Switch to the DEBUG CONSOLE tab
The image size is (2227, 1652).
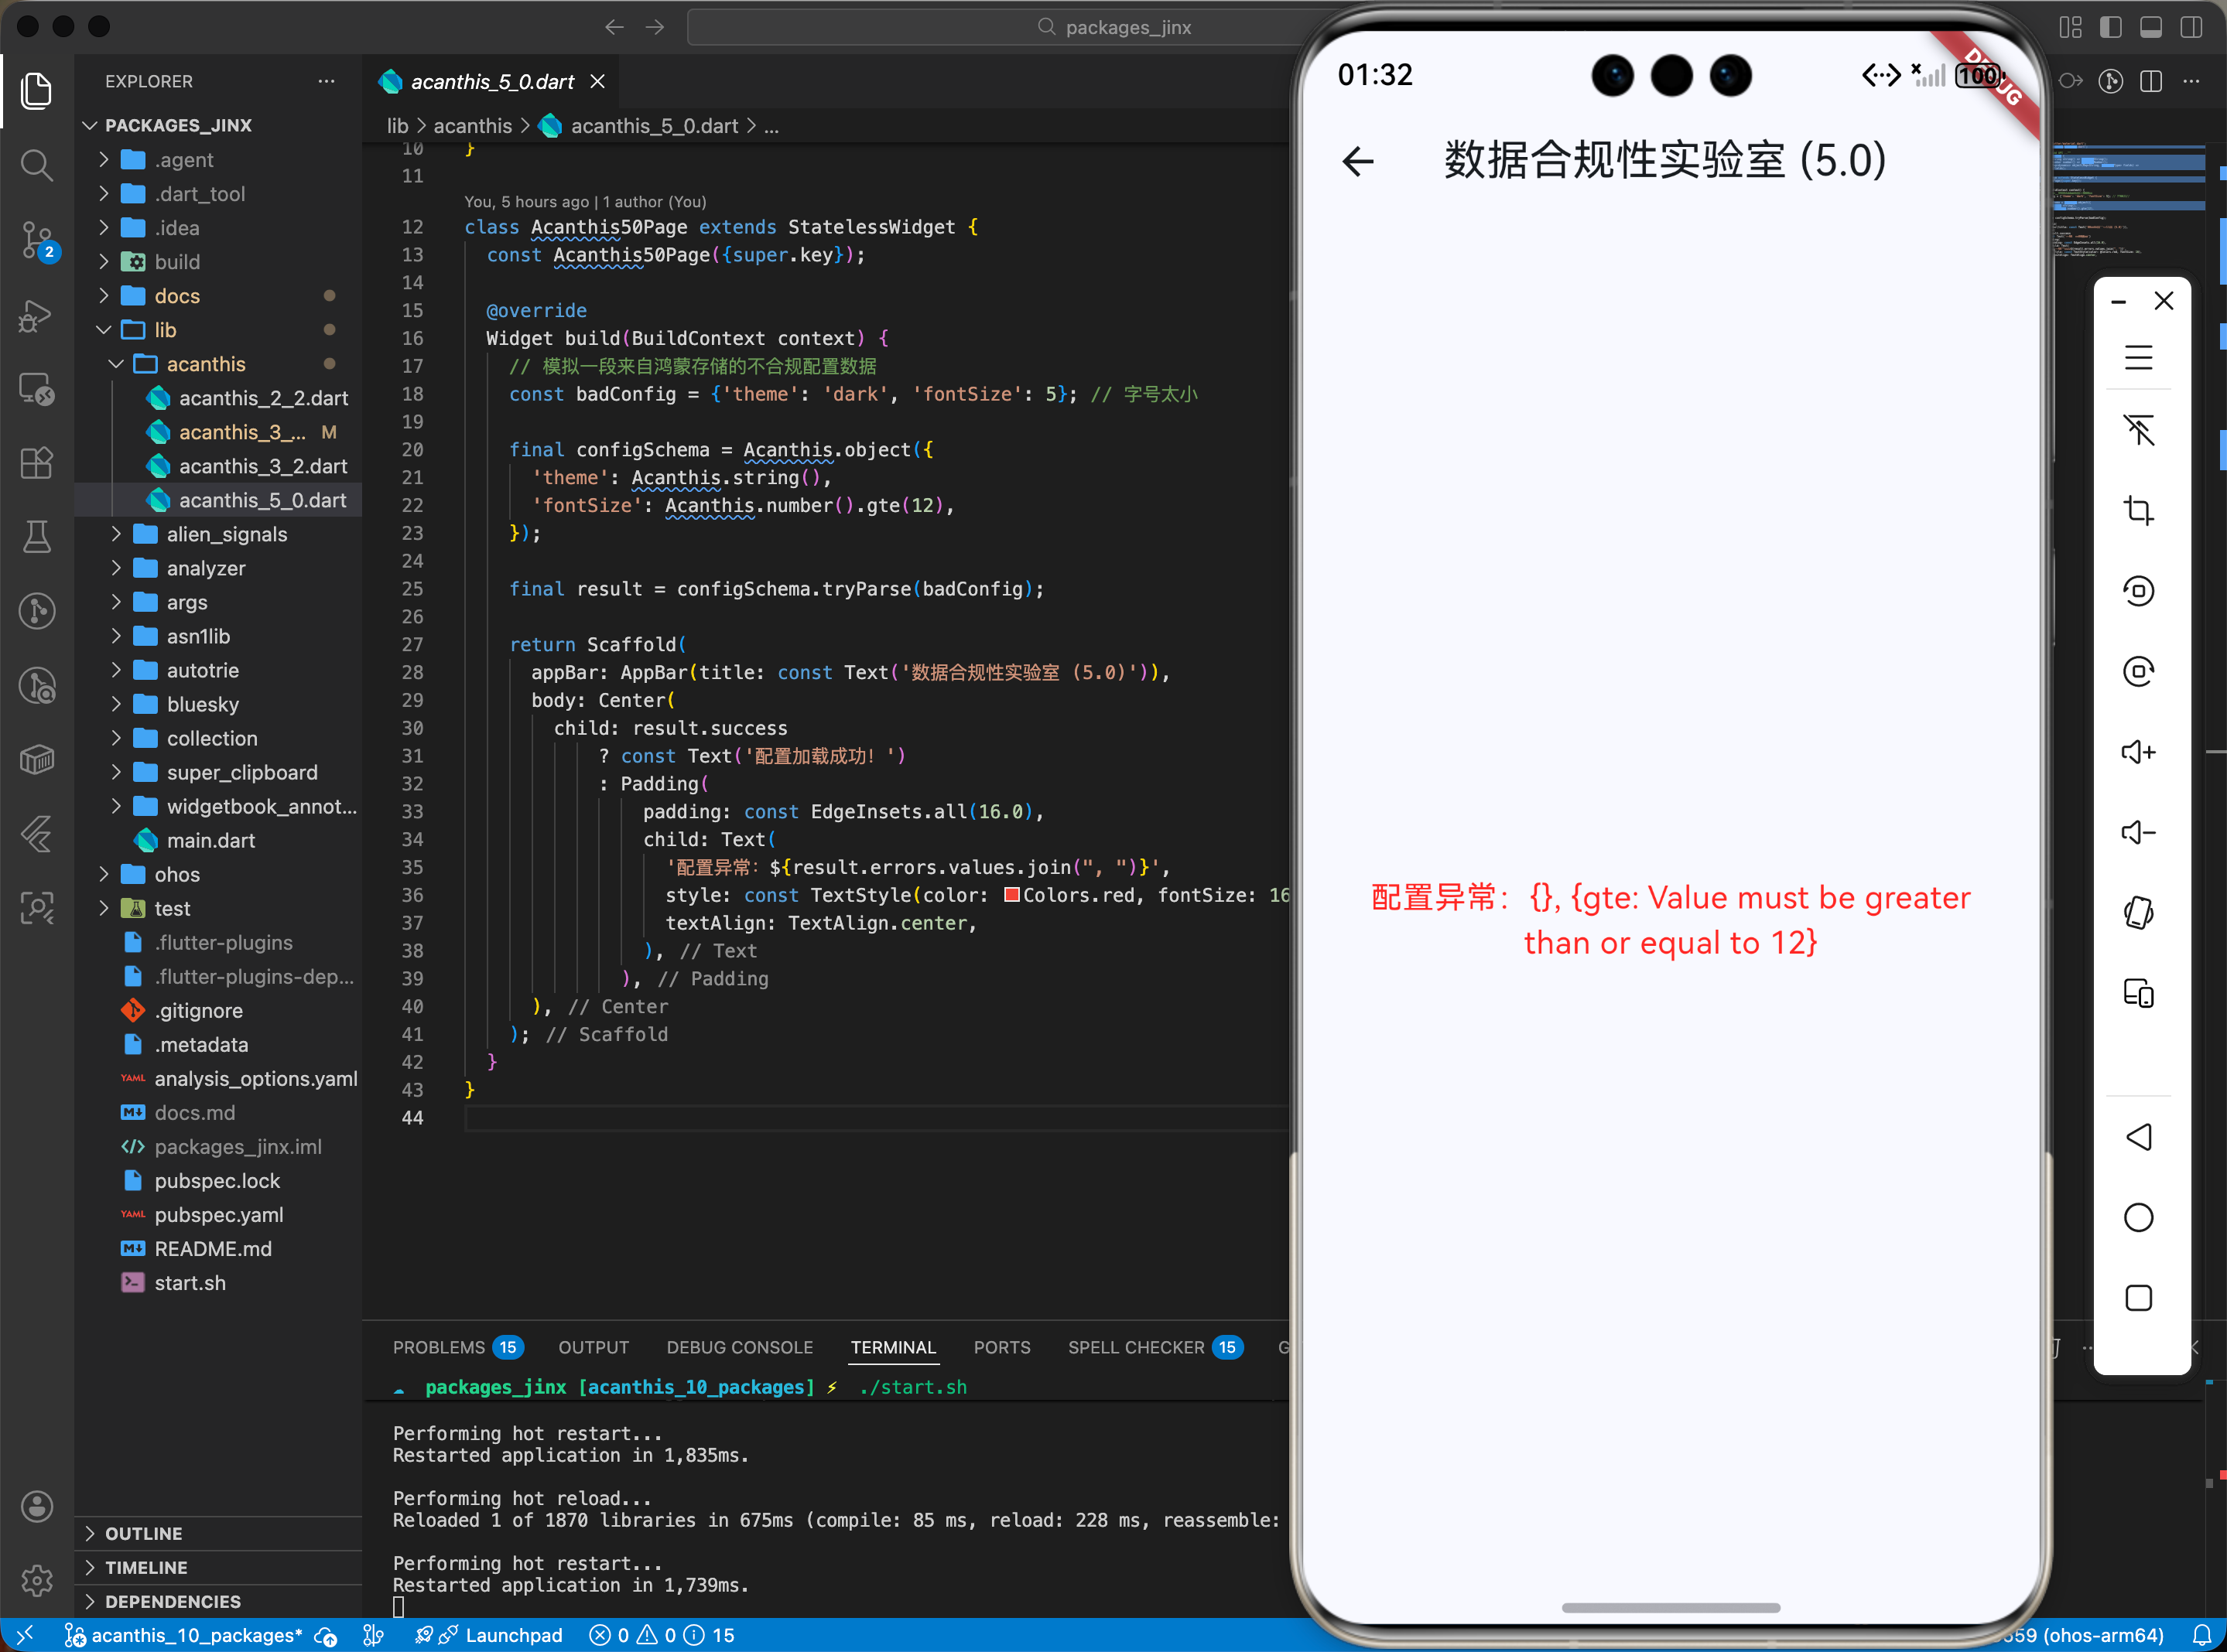tap(739, 1347)
